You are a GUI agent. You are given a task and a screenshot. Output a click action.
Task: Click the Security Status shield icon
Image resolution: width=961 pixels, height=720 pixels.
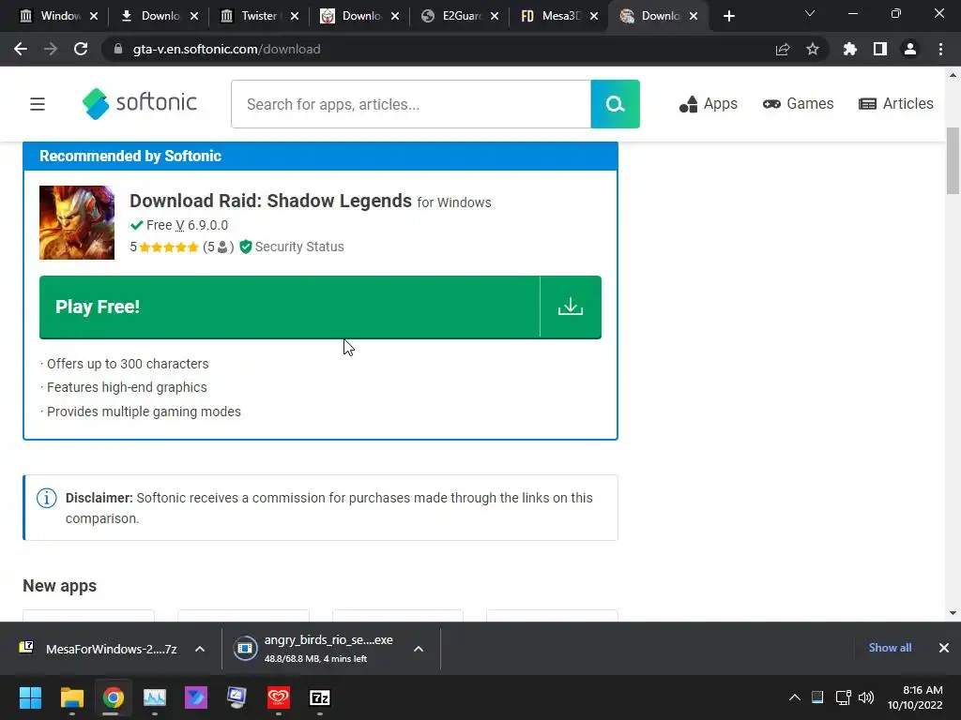246,247
